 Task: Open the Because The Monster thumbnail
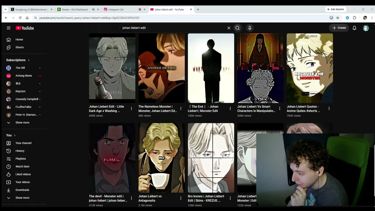310,68
